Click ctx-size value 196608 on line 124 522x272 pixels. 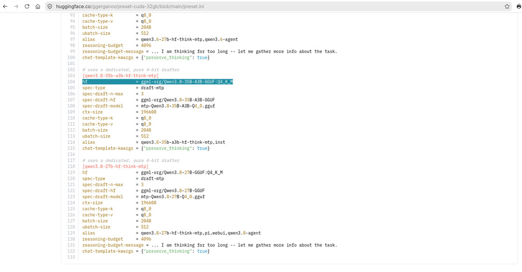click(148, 203)
